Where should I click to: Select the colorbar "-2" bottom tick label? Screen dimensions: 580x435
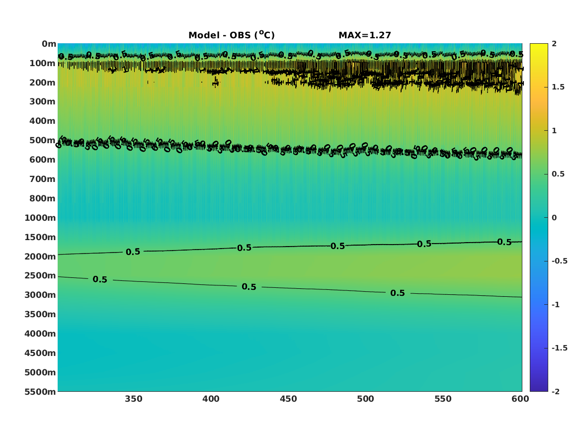point(556,391)
